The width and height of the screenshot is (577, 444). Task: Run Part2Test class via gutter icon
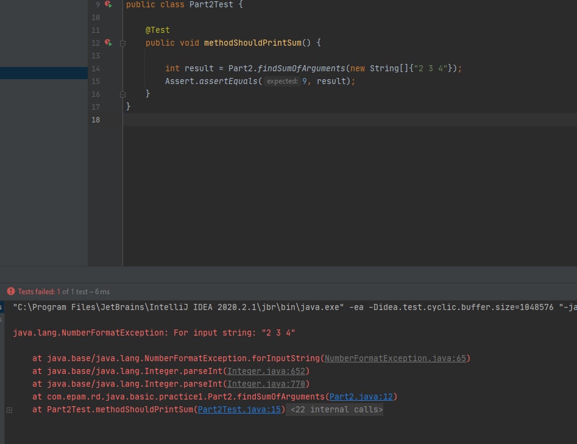(x=108, y=4)
